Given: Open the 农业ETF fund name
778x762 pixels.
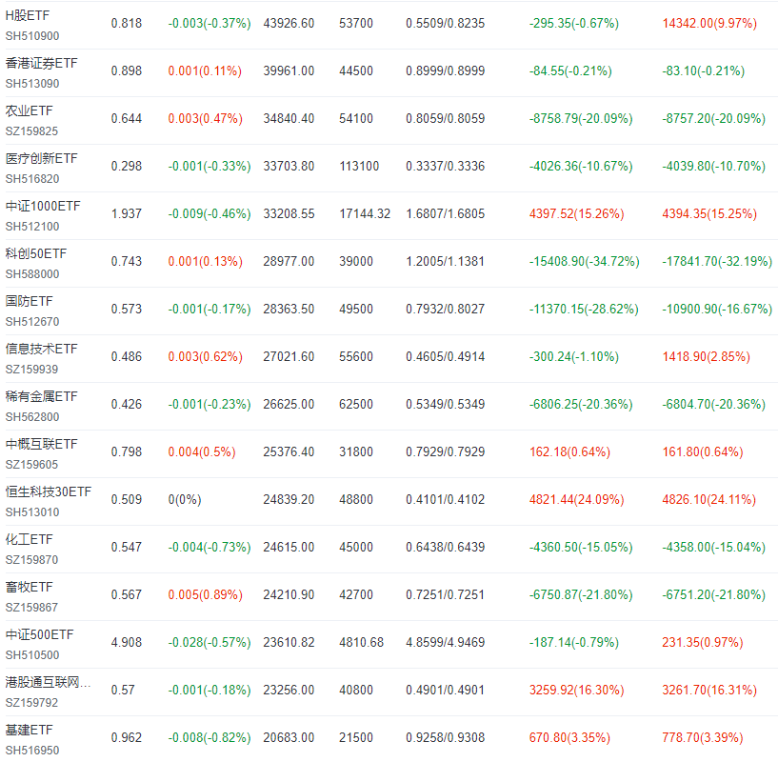Looking at the screenshot, I should click(x=29, y=110).
